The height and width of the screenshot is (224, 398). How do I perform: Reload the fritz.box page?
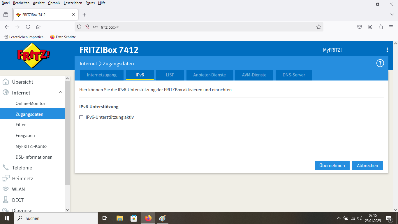pyautogui.click(x=28, y=27)
